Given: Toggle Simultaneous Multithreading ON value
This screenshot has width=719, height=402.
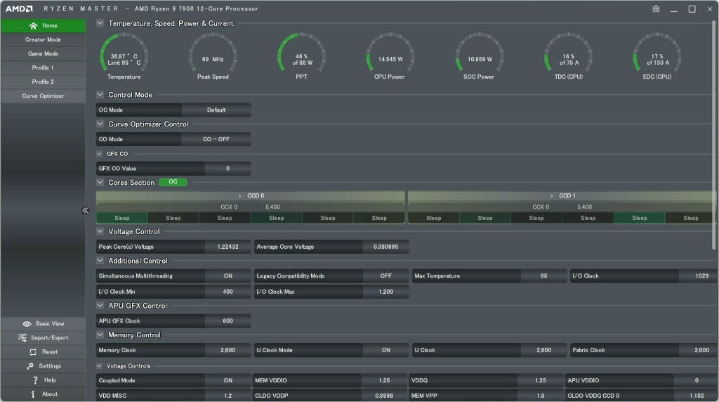Looking at the screenshot, I should click(x=227, y=276).
